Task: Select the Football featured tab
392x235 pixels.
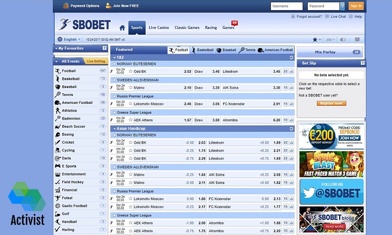Action: 178,50
